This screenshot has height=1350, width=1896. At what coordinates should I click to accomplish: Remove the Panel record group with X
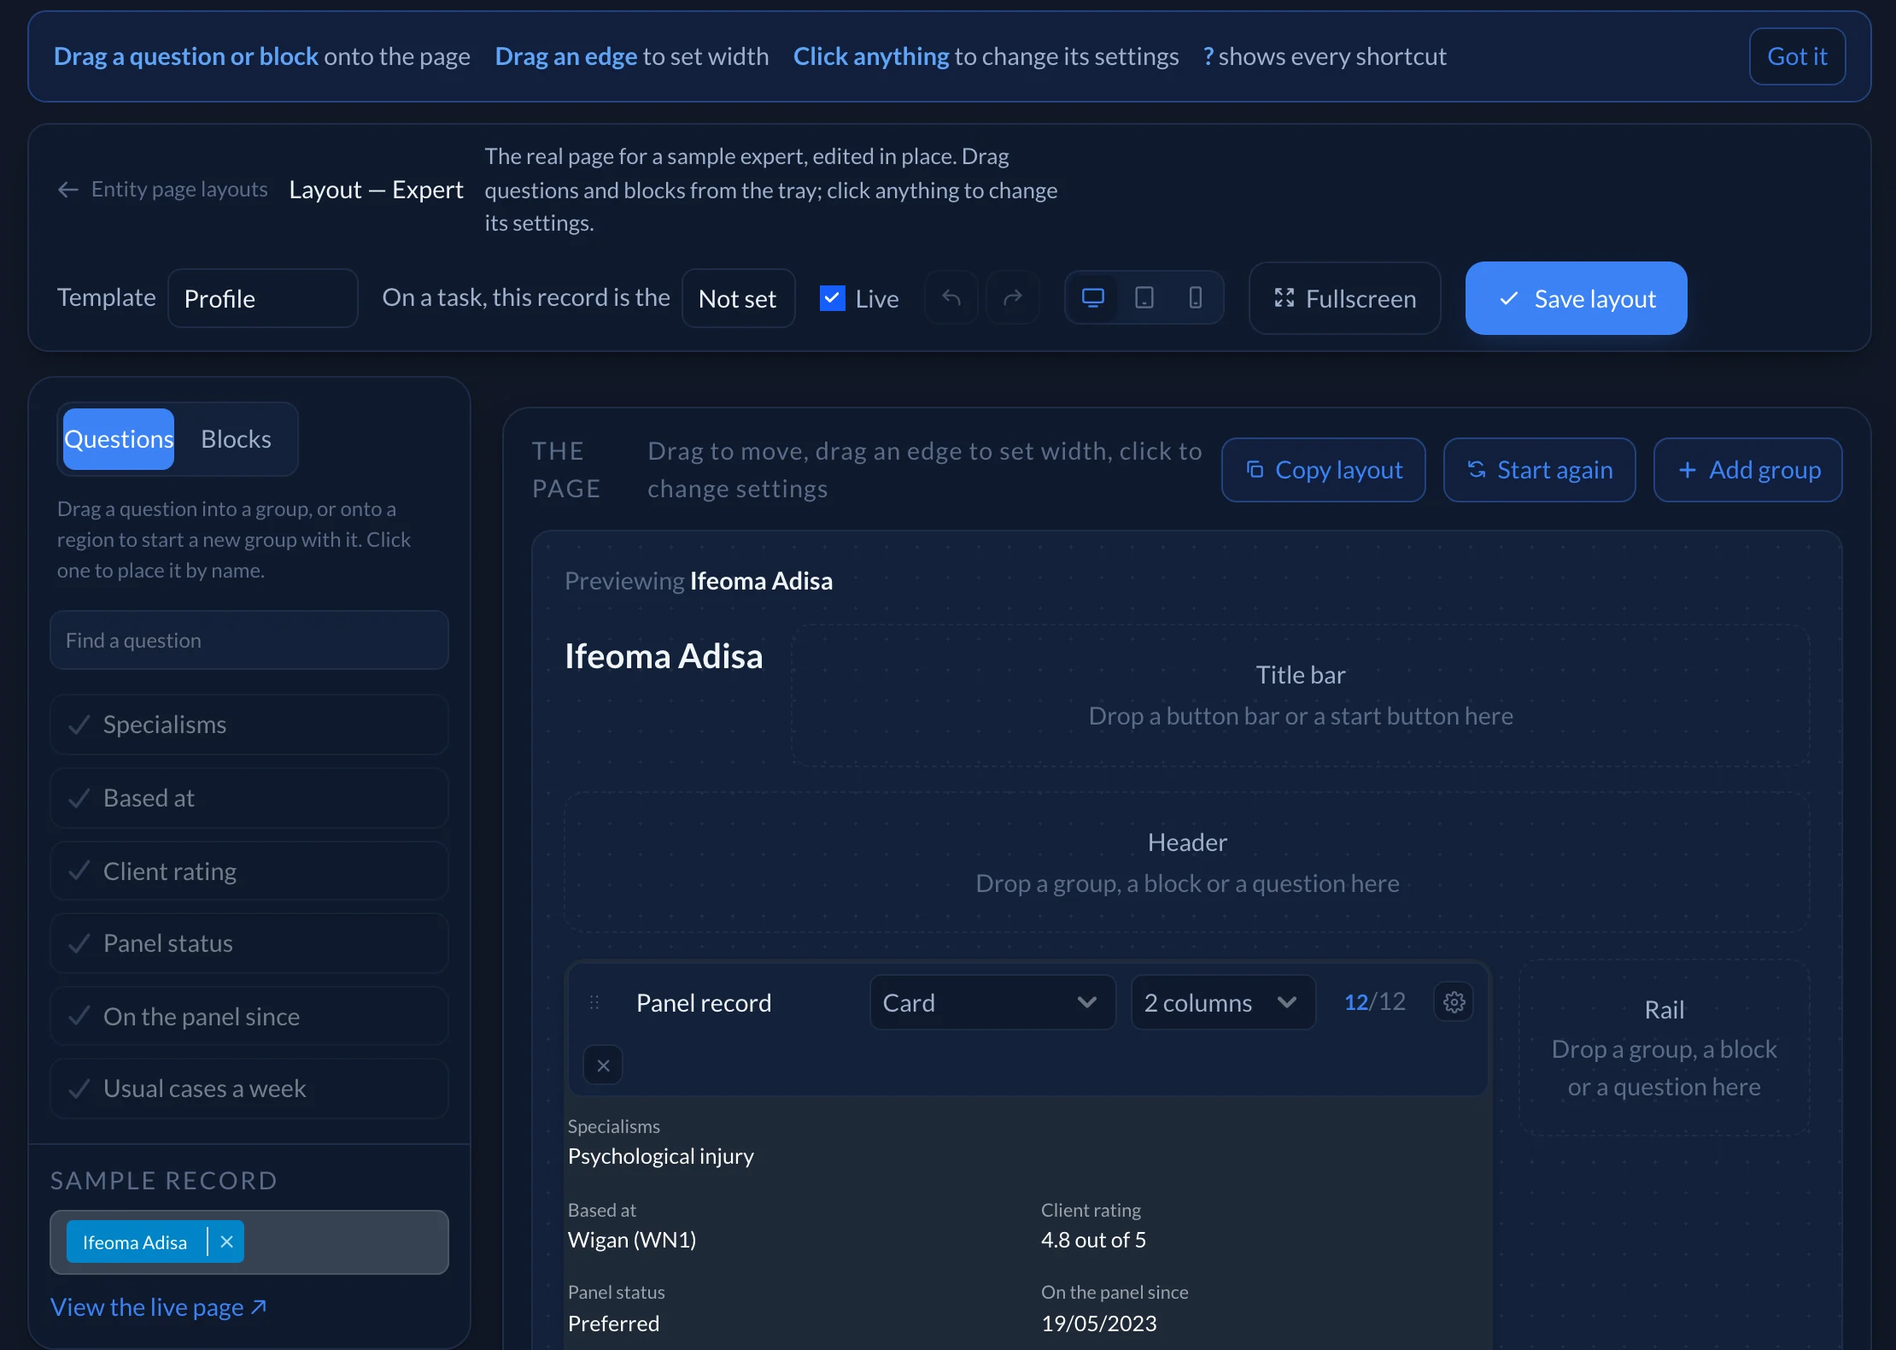tap(603, 1065)
